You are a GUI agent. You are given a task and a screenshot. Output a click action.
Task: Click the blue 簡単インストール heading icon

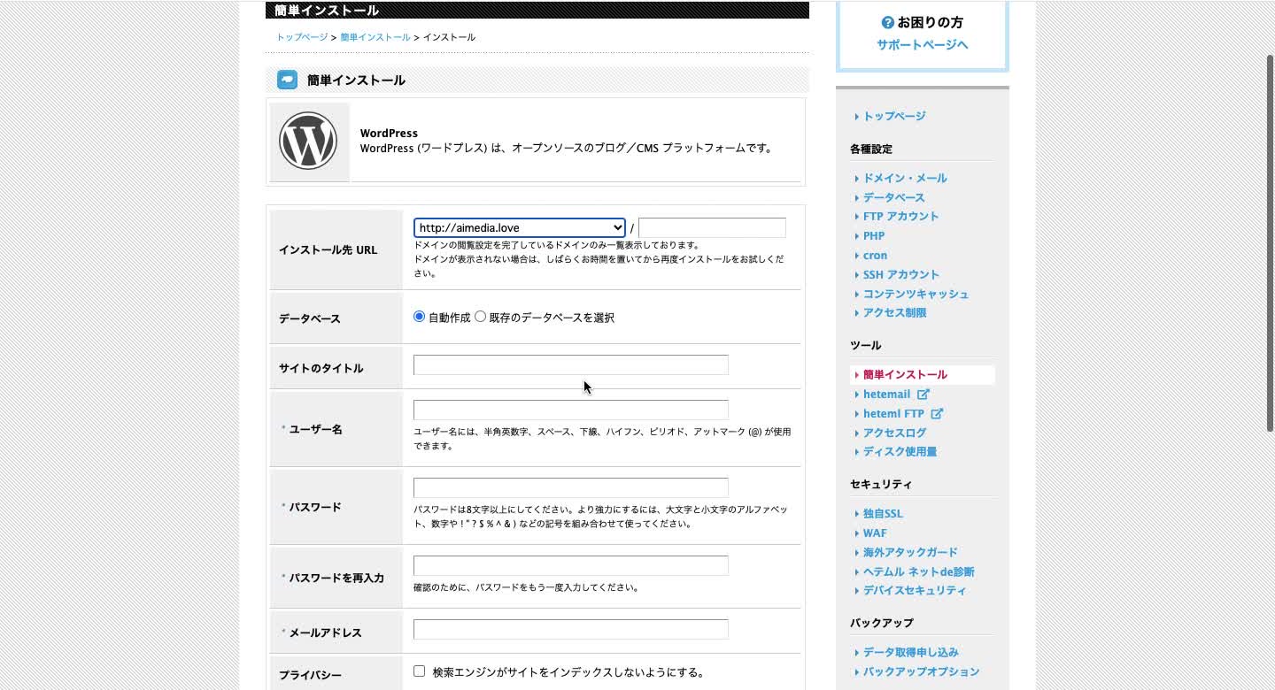coord(287,80)
